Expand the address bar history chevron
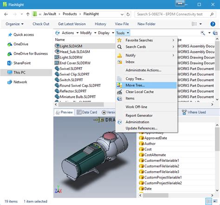The height and width of the screenshot is (205, 220). pos(122,14)
